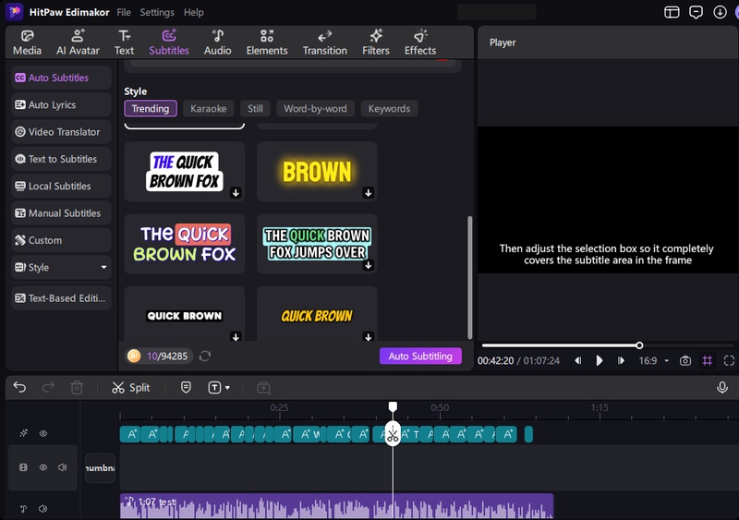Screen dimensions: 739x520
Task: Click the style list scrollbar
Action: pyautogui.click(x=469, y=277)
